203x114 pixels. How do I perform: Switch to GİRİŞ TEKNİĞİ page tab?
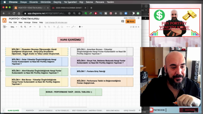point(129,111)
